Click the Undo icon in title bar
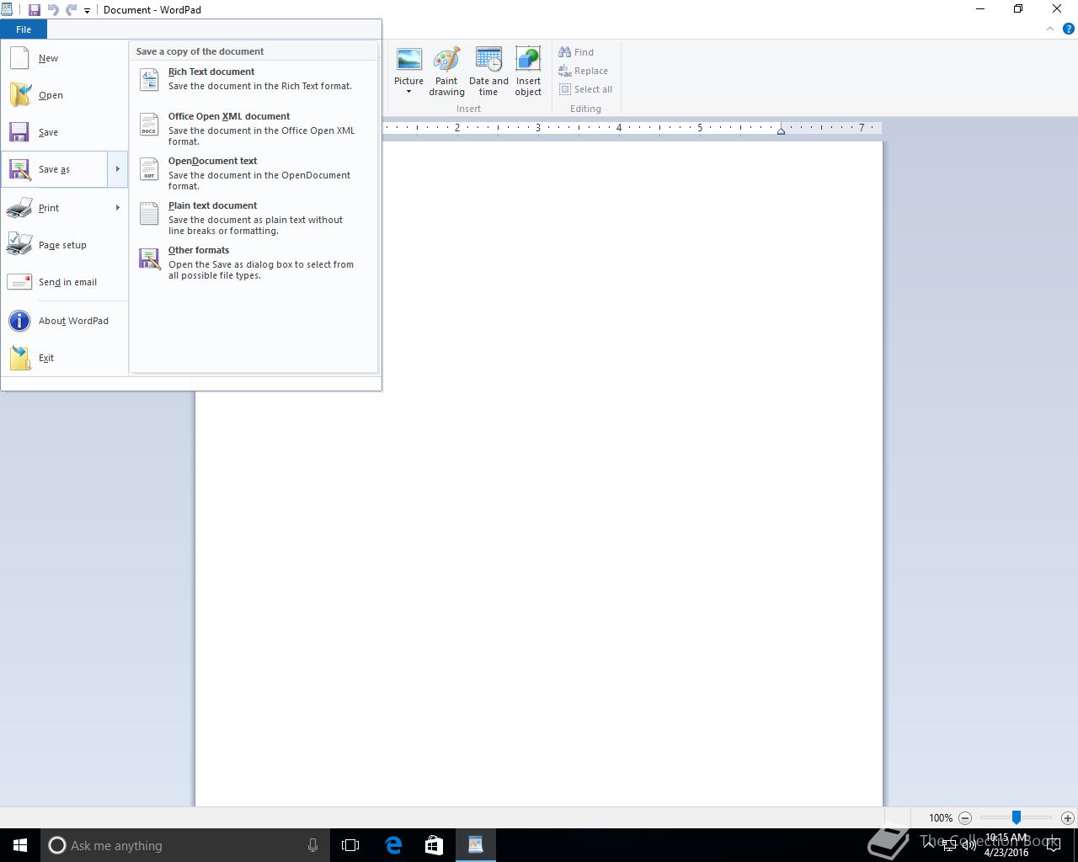Image resolution: width=1078 pixels, height=862 pixels. [53, 10]
